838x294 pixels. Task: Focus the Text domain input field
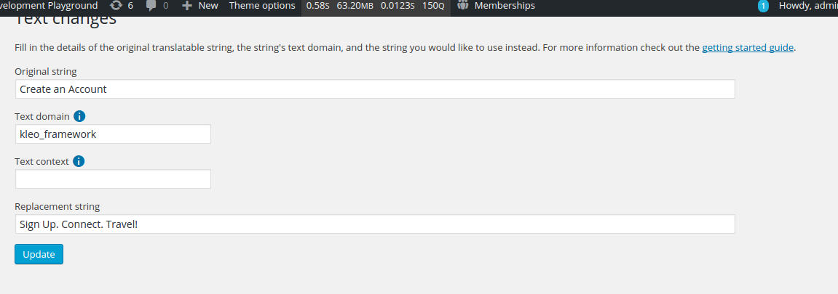113,134
